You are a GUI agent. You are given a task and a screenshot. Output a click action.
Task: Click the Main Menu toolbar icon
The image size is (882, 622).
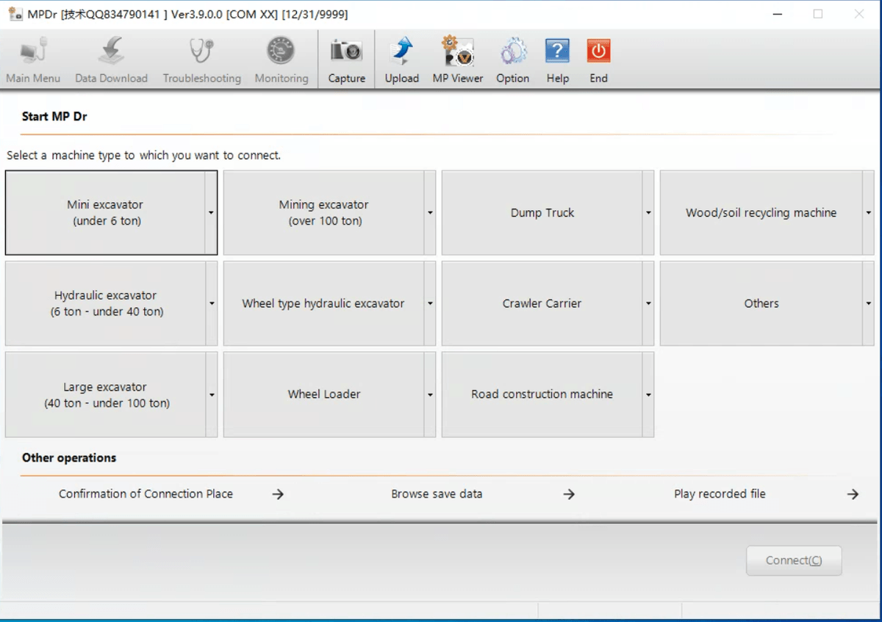tap(33, 52)
